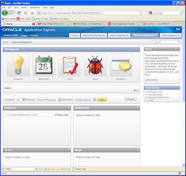Open the Most Visited bookmarks folder
Screen dimensions: 186x176
[x=8, y=19]
